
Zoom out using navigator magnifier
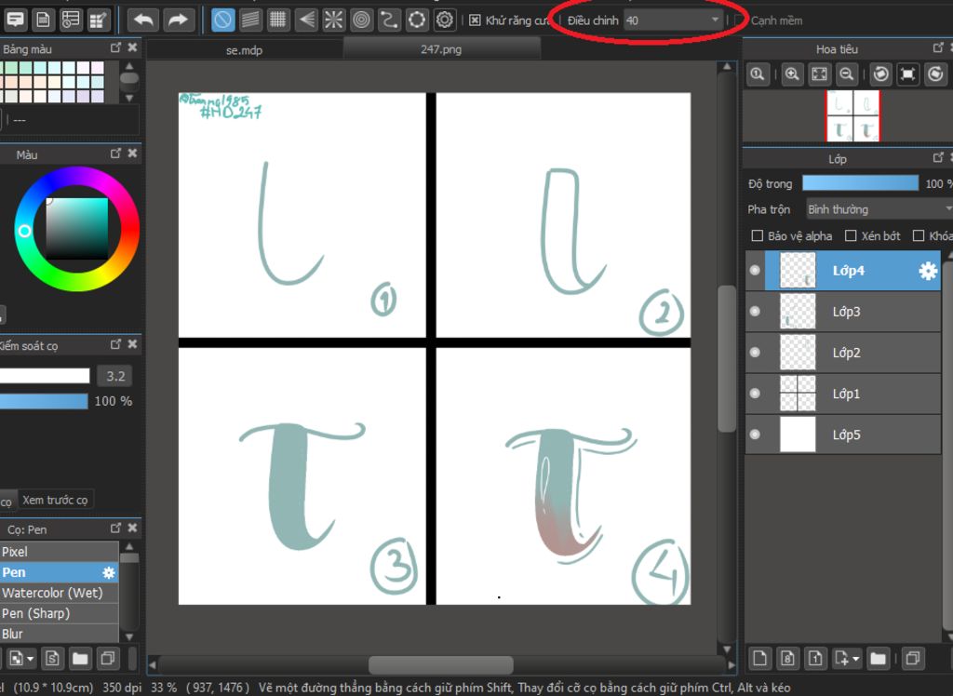pyautogui.click(x=847, y=74)
